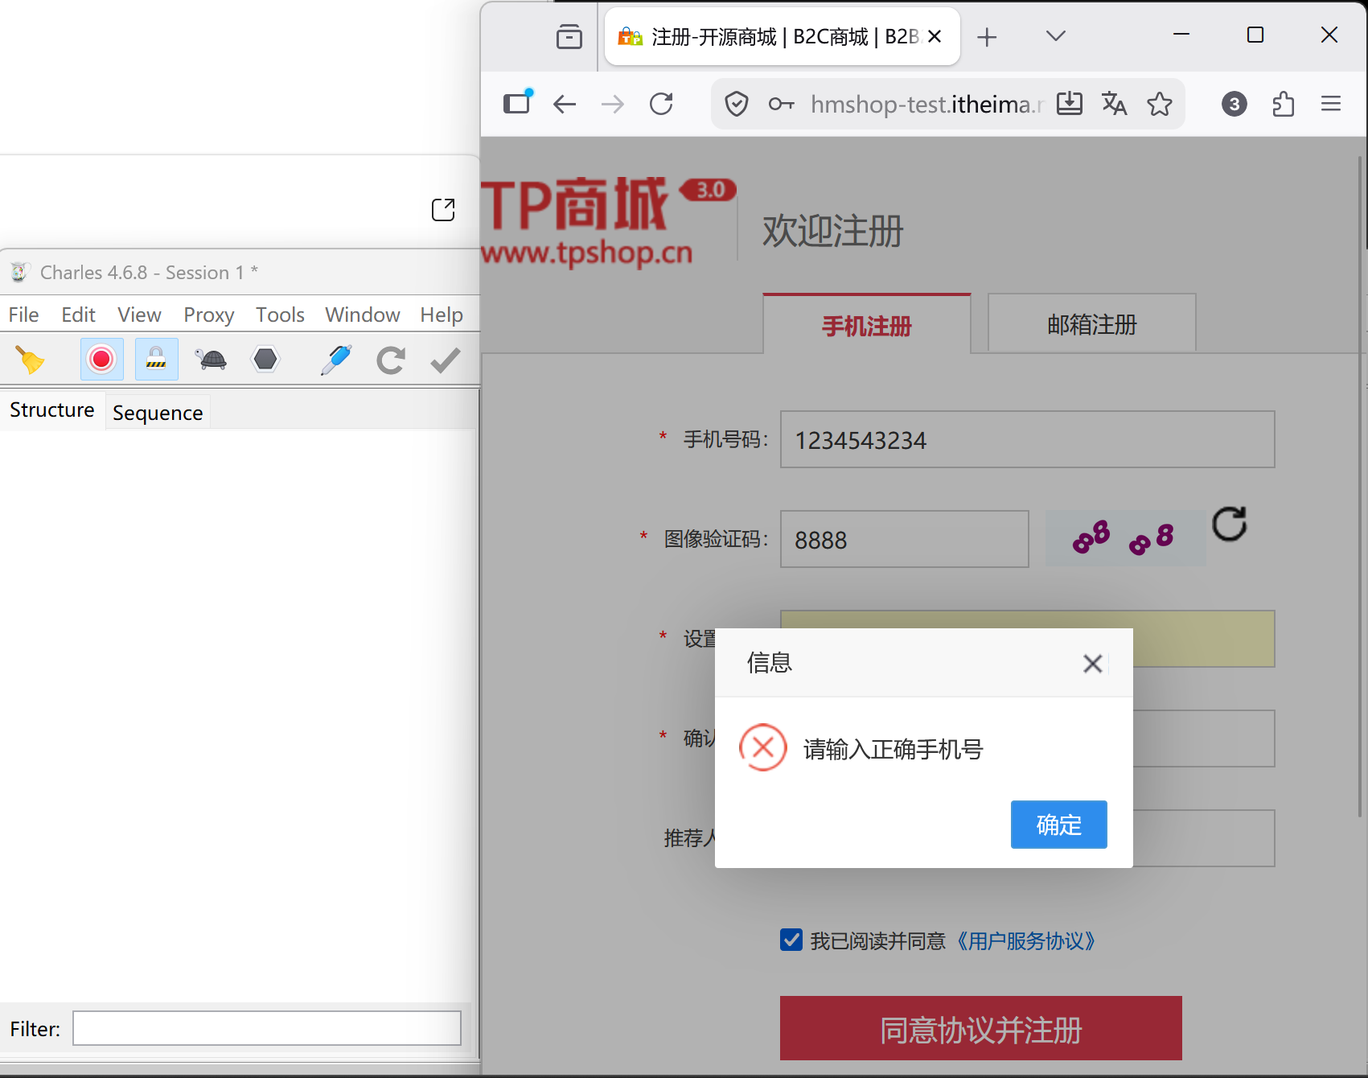Bookmark this page with the star icon
Viewport: 1368px width, 1078px height.
[1159, 104]
